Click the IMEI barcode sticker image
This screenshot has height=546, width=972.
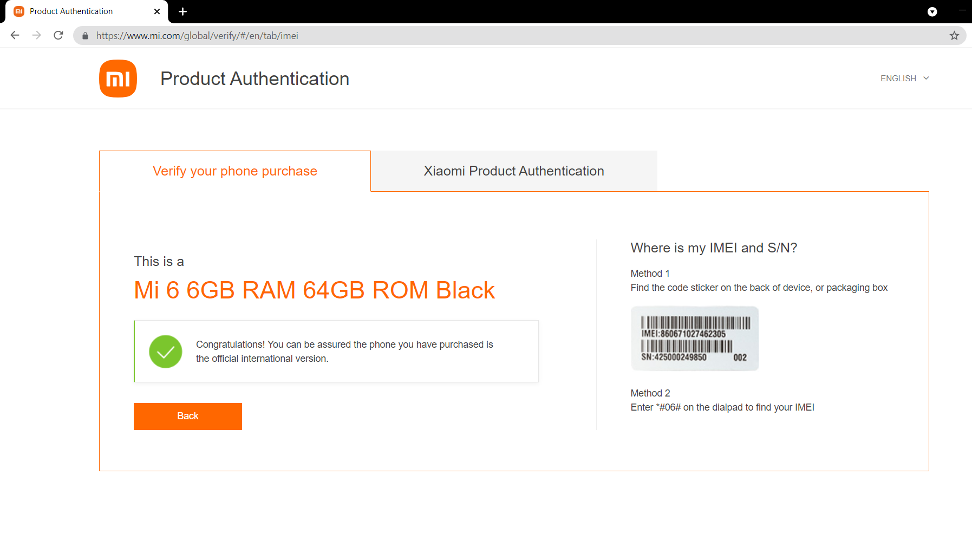tap(695, 339)
